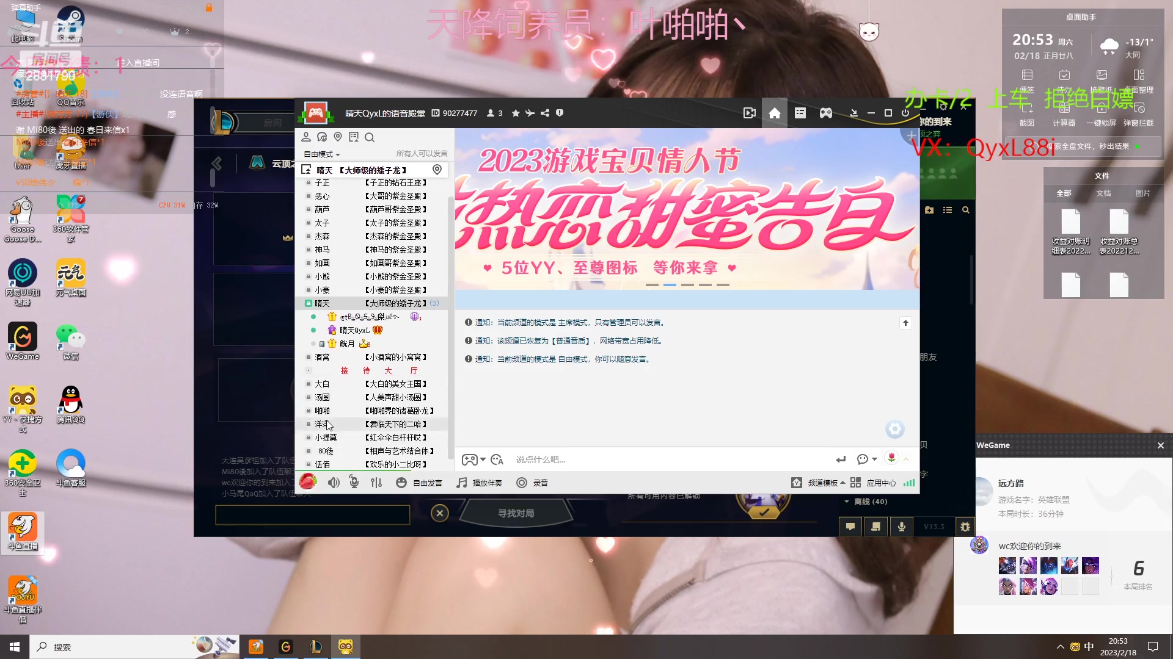Open the channel list panel icon
The height and width of the screenshot is (659, 1173).
point(800,113)
